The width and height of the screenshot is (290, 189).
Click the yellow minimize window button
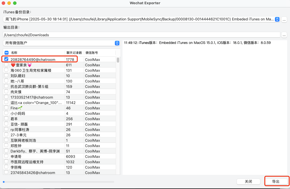click(x=9, y=3)
